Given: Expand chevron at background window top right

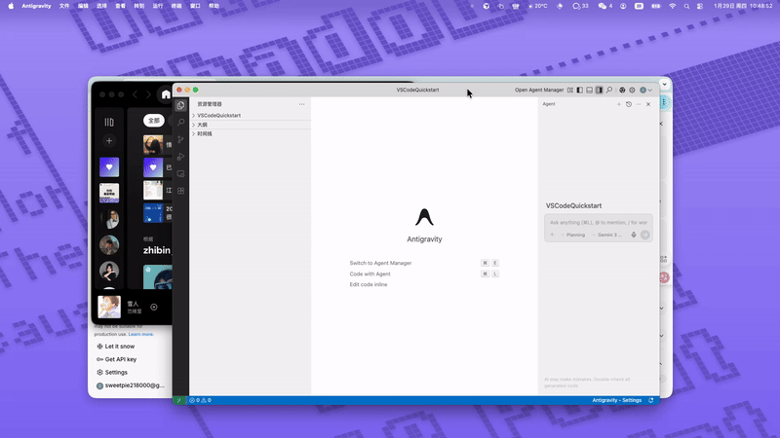Looking at the screenshot, I should pyautogui.click(x=665, y=85).
